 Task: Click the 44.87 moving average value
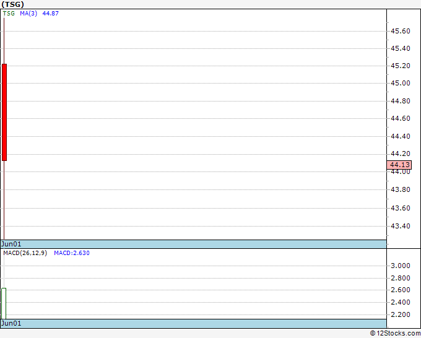point(51,14)
